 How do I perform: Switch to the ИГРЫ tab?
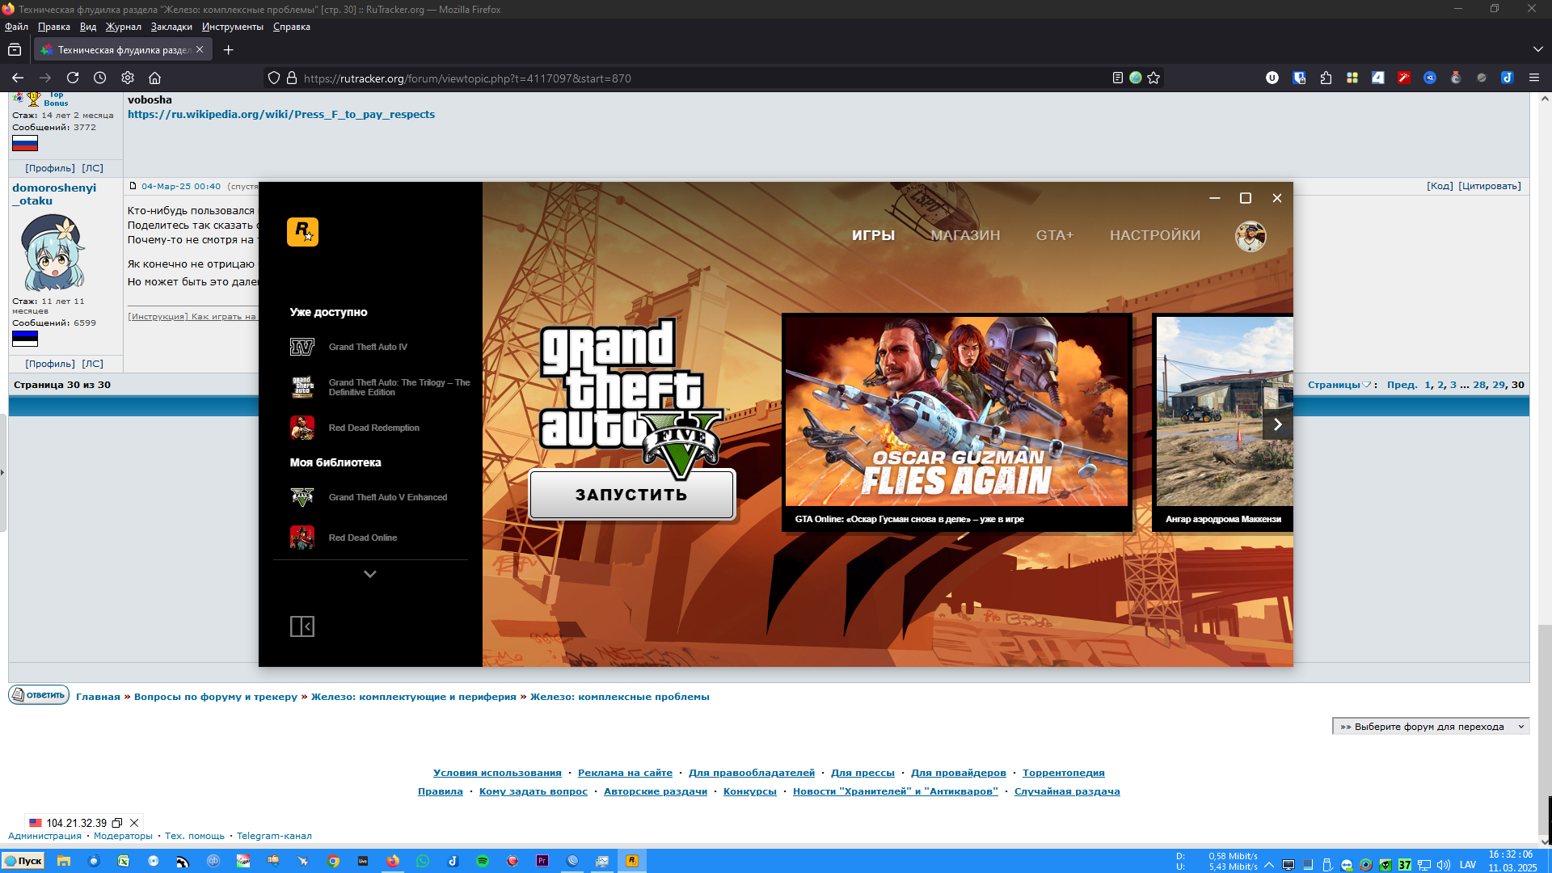click(x=873, y=235)
